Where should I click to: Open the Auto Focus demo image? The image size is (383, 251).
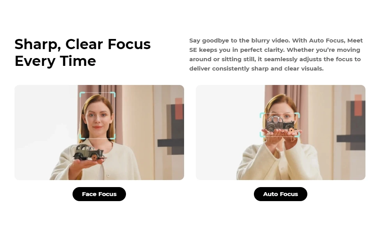(x=280, y=133)
